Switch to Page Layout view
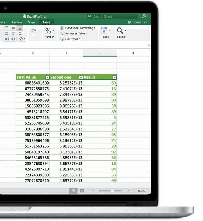This screenshot has height=221, width=203. tap(82, 191)
